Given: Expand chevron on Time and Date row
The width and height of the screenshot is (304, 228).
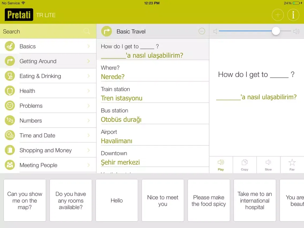Looking at the screenshot, I should (89, 135).
